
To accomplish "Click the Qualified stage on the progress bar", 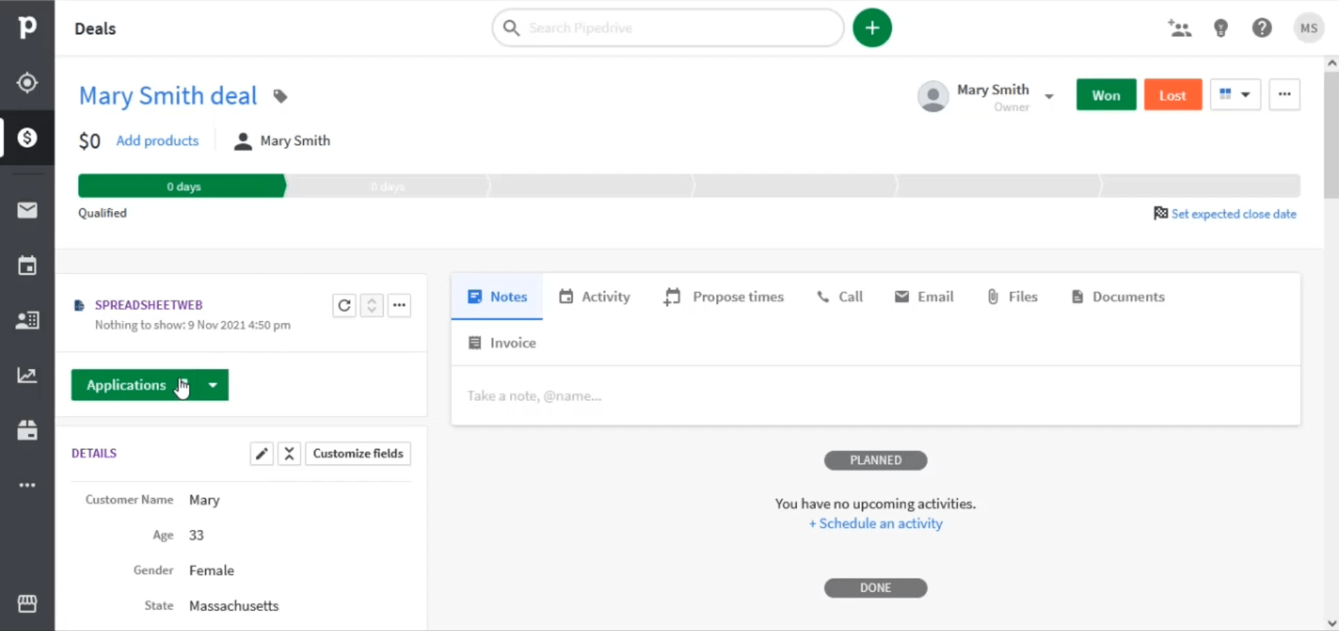I will click(x=183, y=185).
